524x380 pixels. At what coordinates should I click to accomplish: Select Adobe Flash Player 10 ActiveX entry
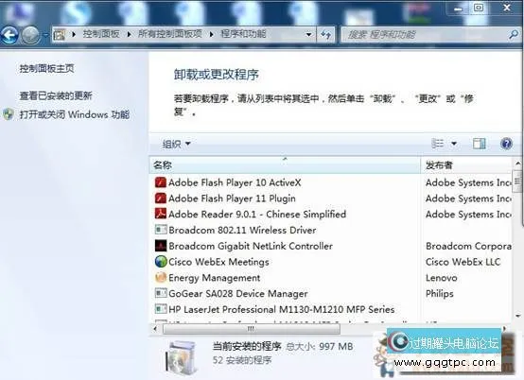point(235,182)
